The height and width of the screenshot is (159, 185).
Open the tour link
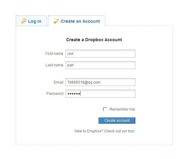(131, 131)
